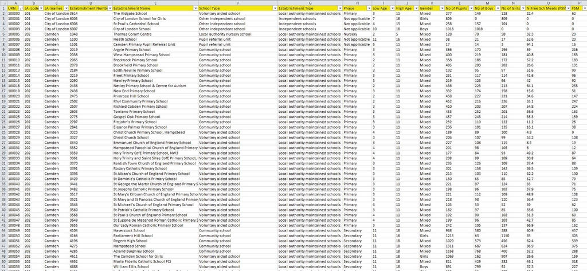
Task: Open the Phase column filter arrow
Action: tap(369, 8)
